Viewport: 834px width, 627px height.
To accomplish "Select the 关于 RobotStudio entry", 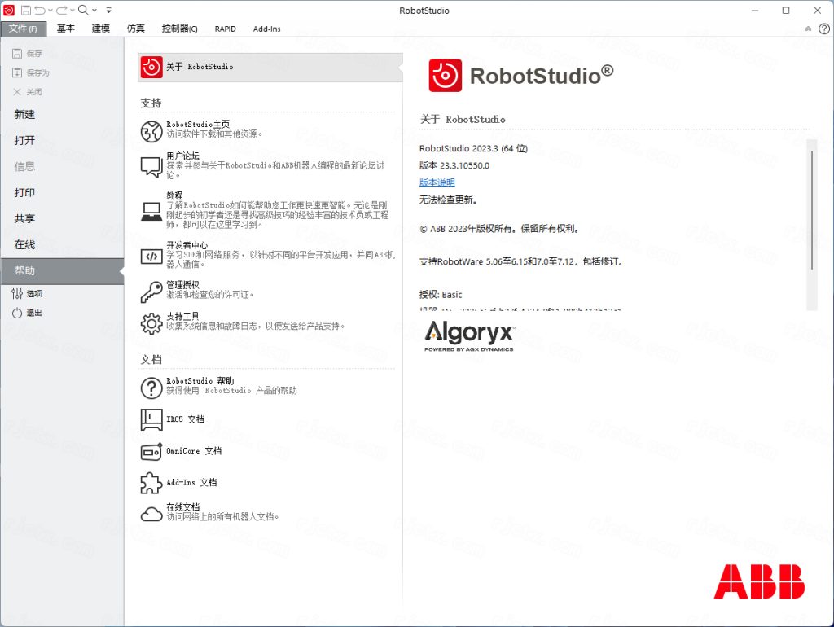I will click(270, 67).
